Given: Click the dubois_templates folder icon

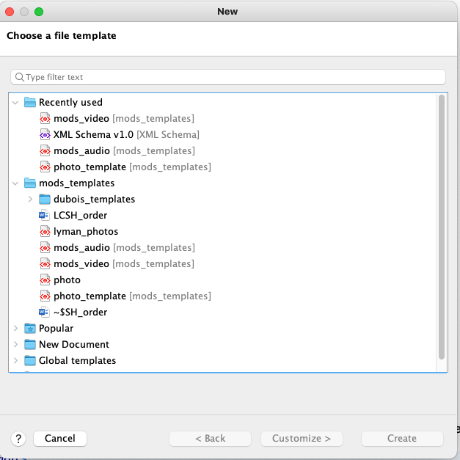Looking at the screenshot, I should tap(45, 200).
